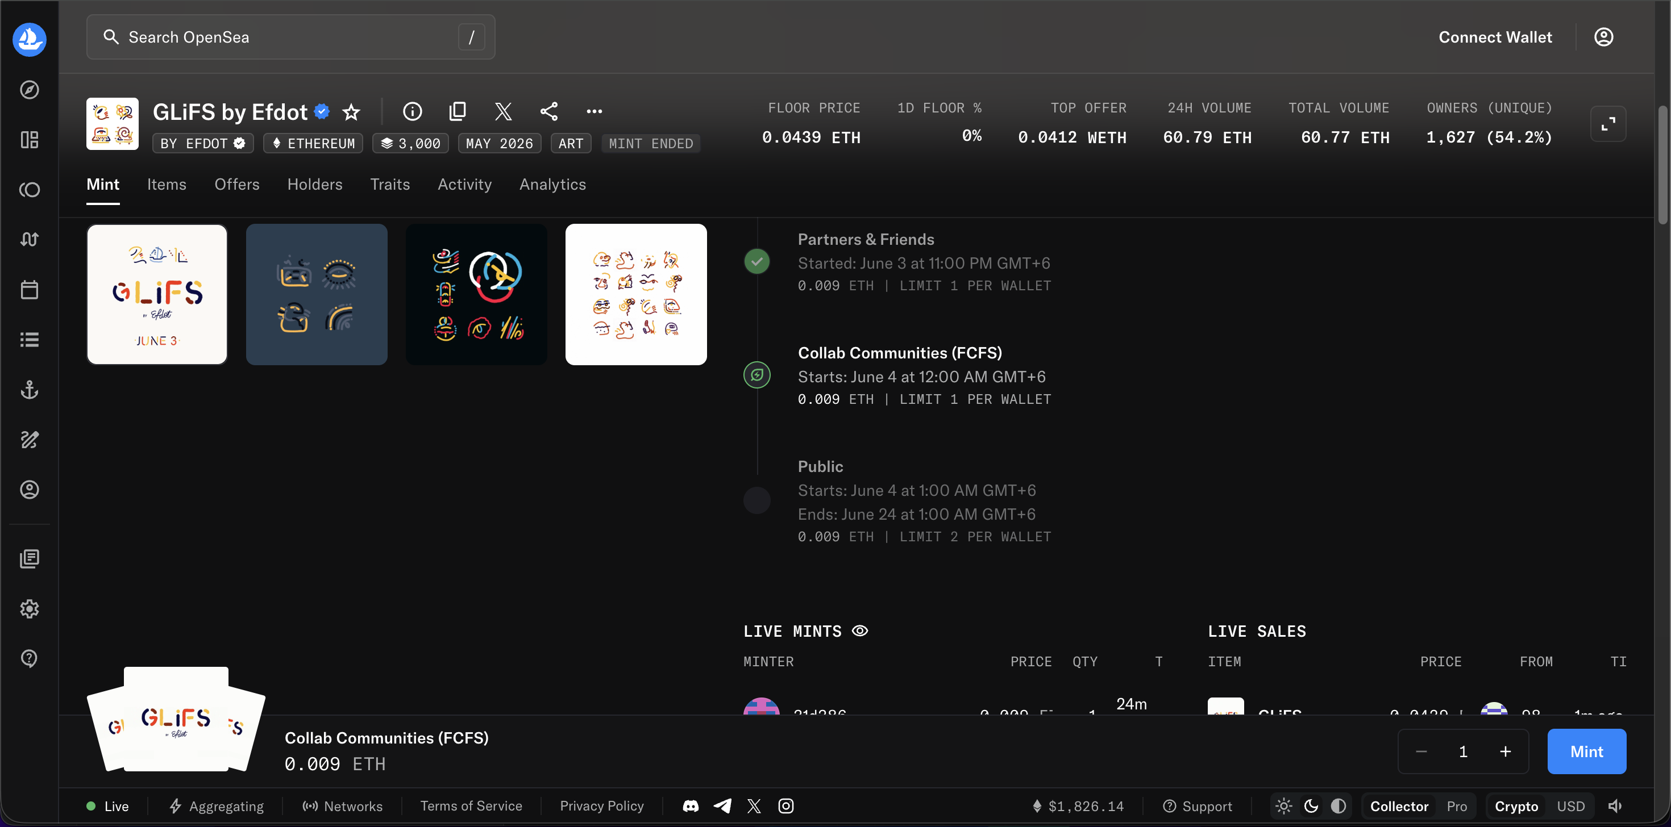Open the collections grid icon in sidebar
This screenshot has height=827, width=1671.
point(29,139)
